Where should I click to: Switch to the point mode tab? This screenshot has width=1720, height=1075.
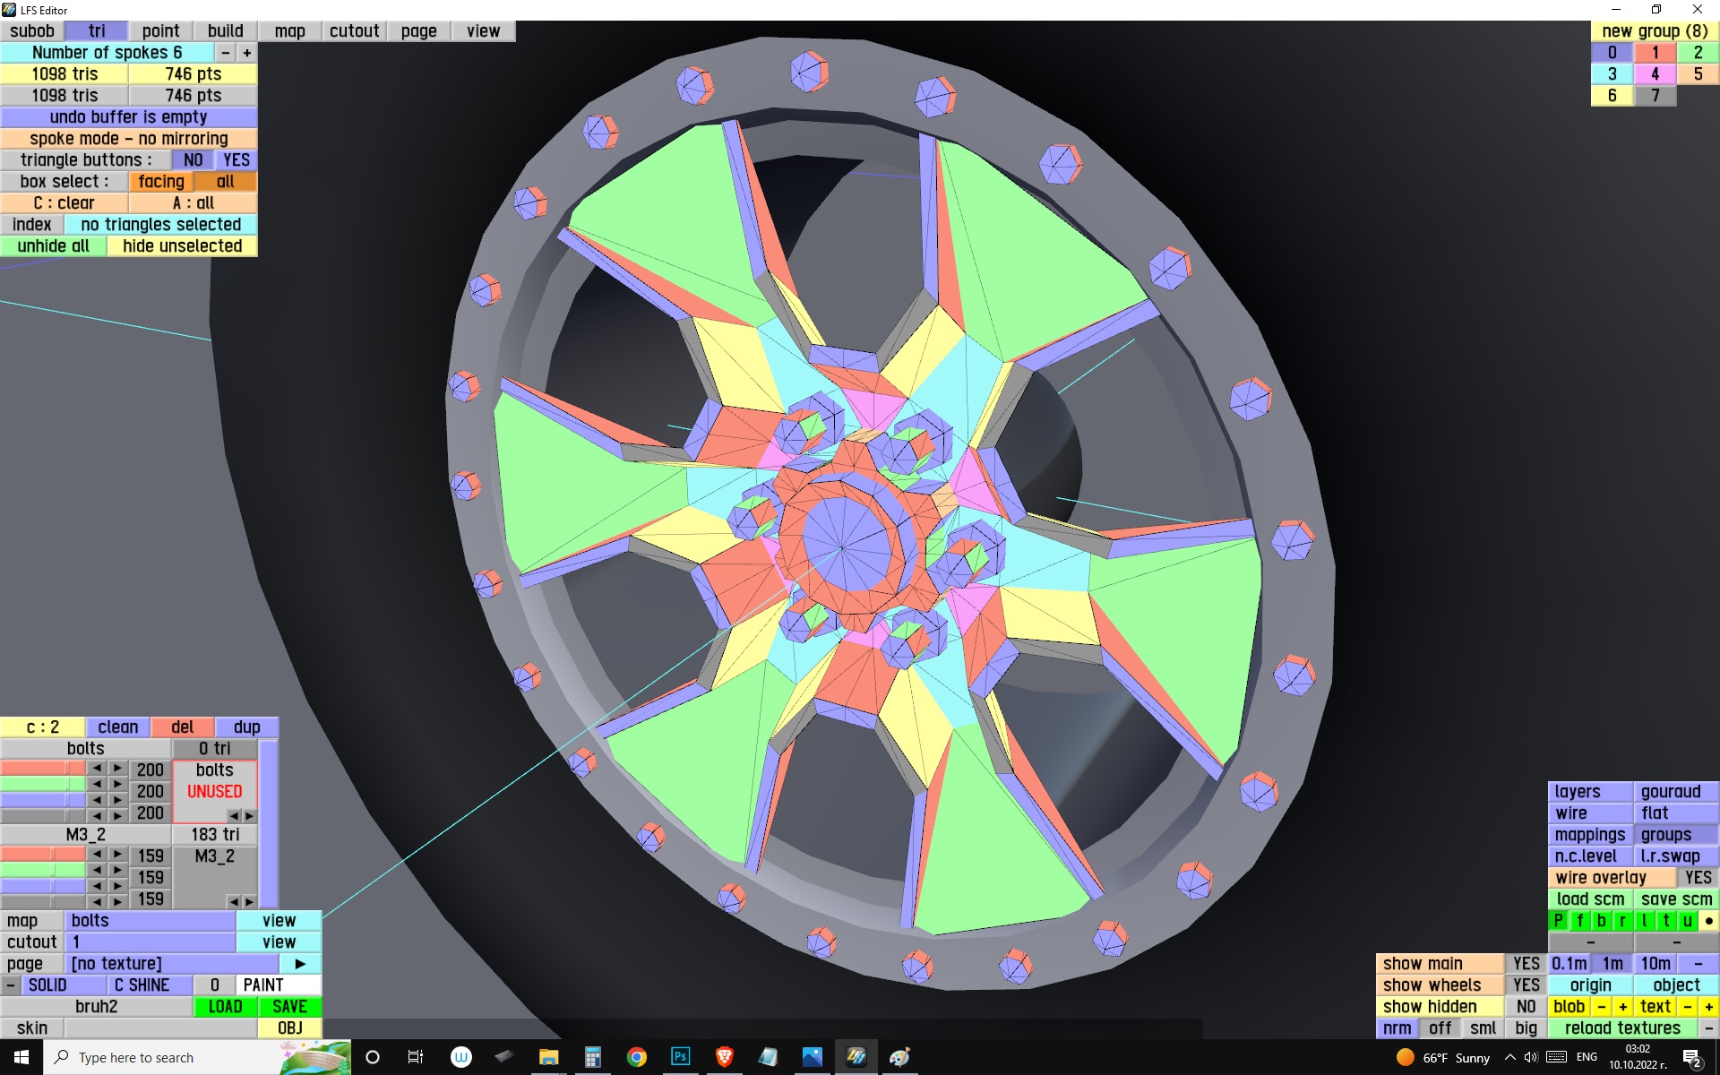pos(160,31)
